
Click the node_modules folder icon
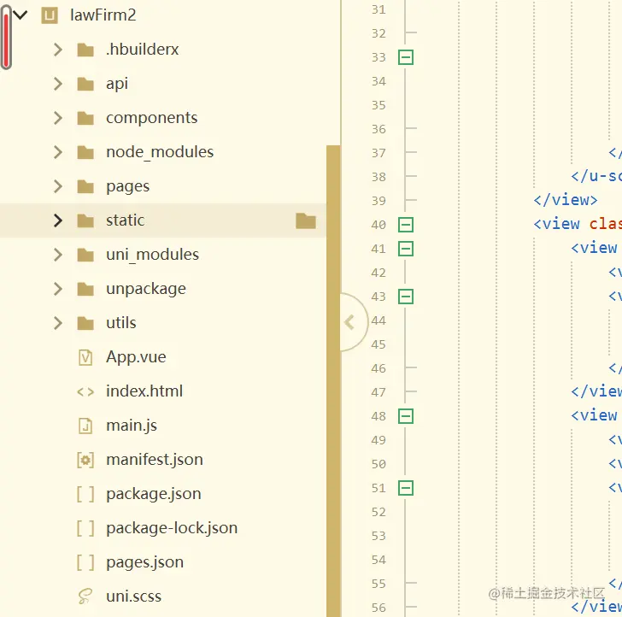tap(85, 152)
